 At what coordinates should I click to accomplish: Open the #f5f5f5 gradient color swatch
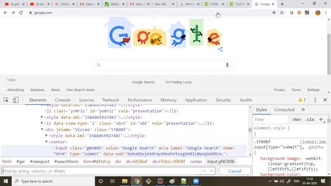[270, 169]
